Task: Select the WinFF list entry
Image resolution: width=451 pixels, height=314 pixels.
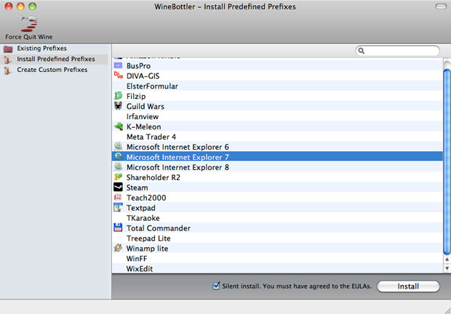Action: coord(137,259)
